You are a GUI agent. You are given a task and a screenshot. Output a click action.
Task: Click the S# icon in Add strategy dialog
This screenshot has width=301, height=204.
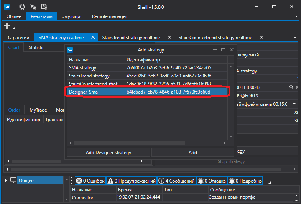coord(70,50)
